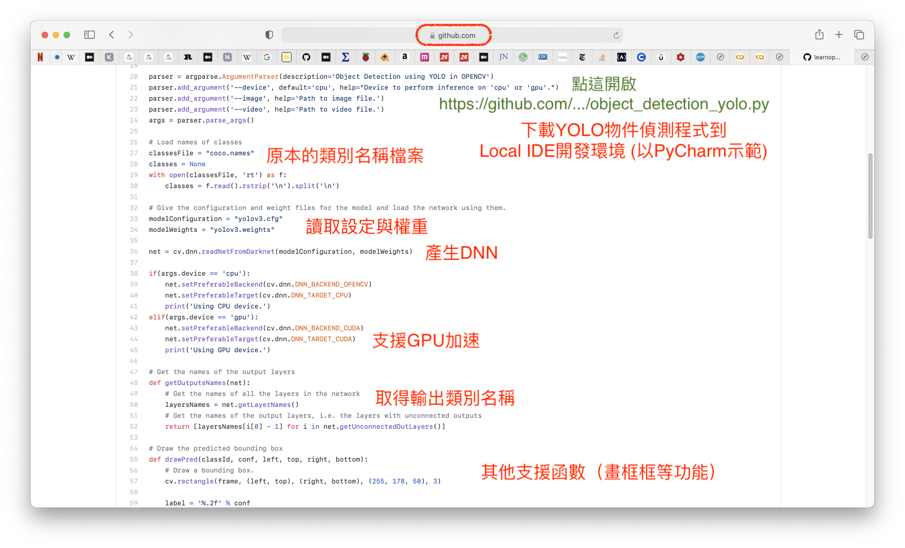The height and width of the screenshot is (548, 905).
Task: Click DNN_BACKEND_OPENCV in the code
Action: (x=331, y=284)
